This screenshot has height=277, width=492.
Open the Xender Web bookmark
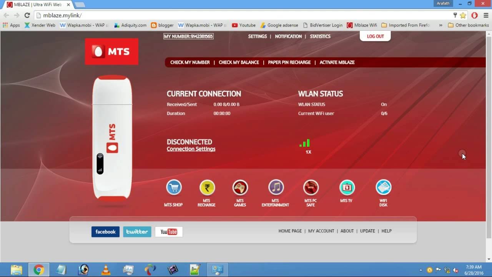pos(40,25)
